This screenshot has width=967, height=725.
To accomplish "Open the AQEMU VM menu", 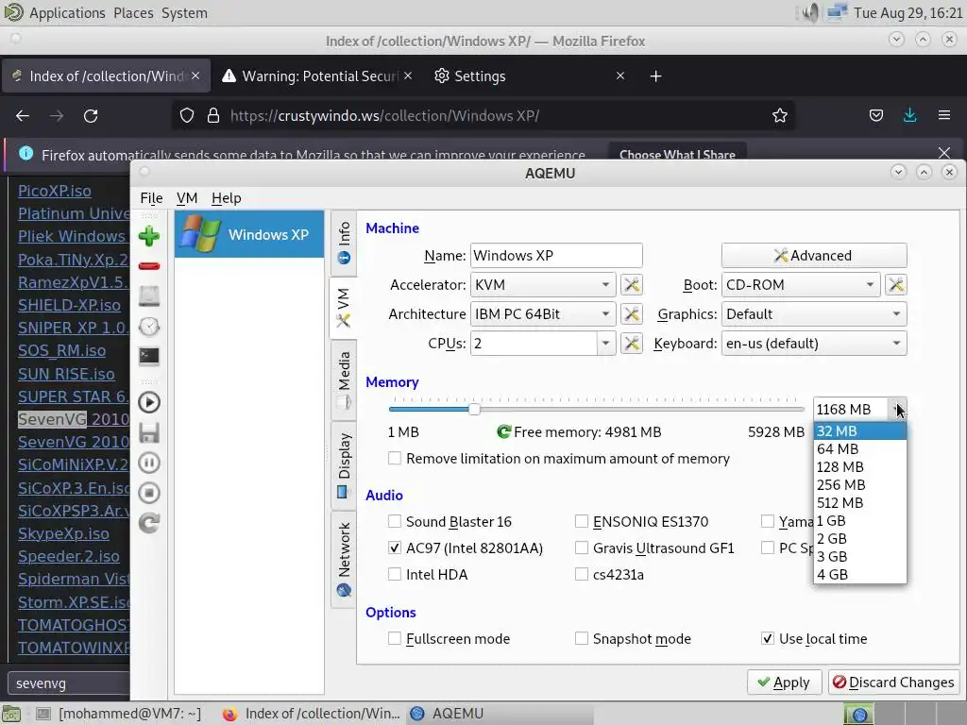I will (187, 198).
